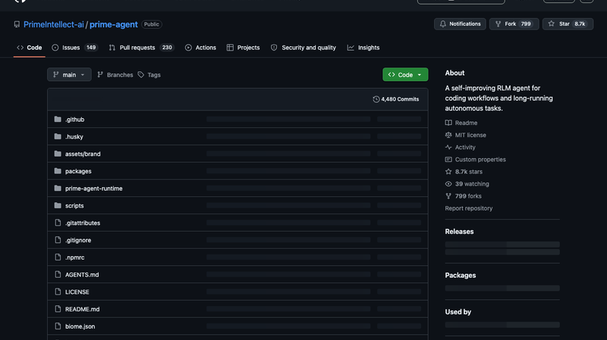Click the star icon in Star button

(x=552, y=24)
